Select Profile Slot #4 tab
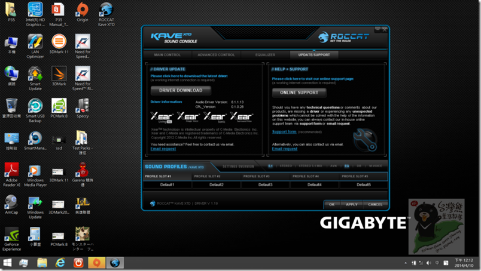 tap(315, 176)
